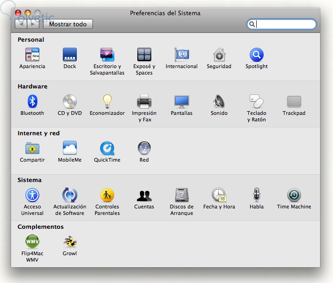Open Spotlight preferences icon
333x283 pixels.
(257, 55)
